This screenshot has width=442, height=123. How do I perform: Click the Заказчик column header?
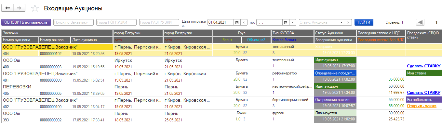(57, 33)
